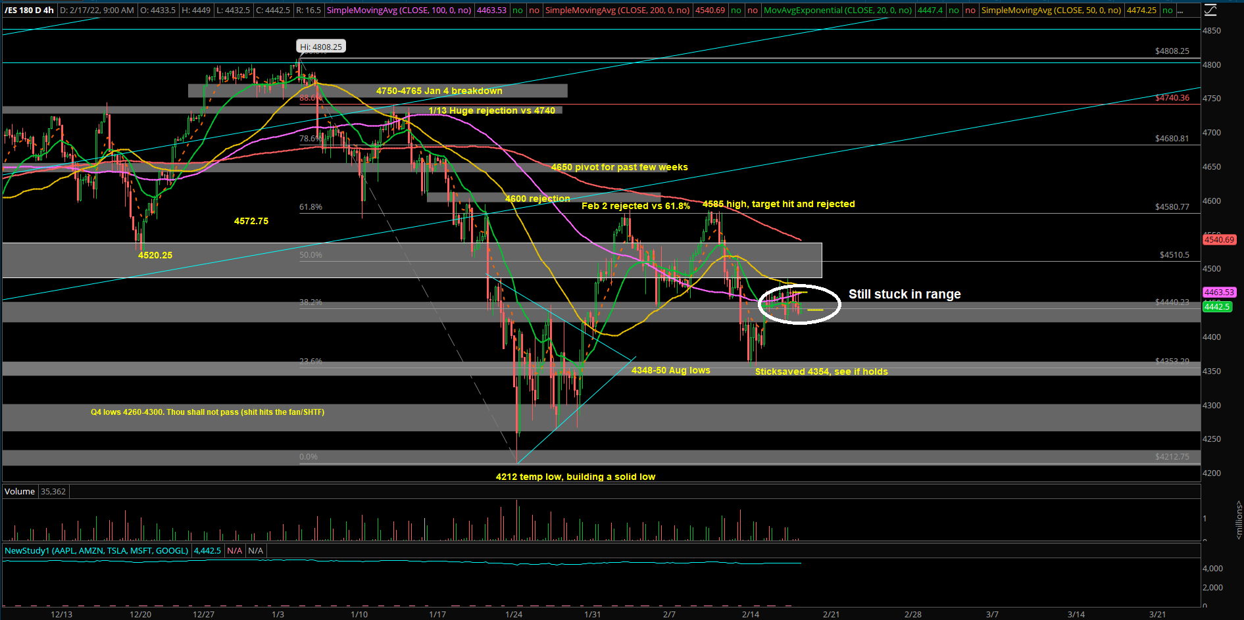Click the '1/13 Huge rejection vs 4740' note
Image resolution: width=1244 pixels, height=620 pixels.
(492, 110)
